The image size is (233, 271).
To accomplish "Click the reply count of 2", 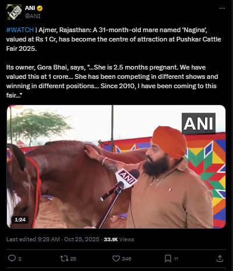I will pos(20,259).
